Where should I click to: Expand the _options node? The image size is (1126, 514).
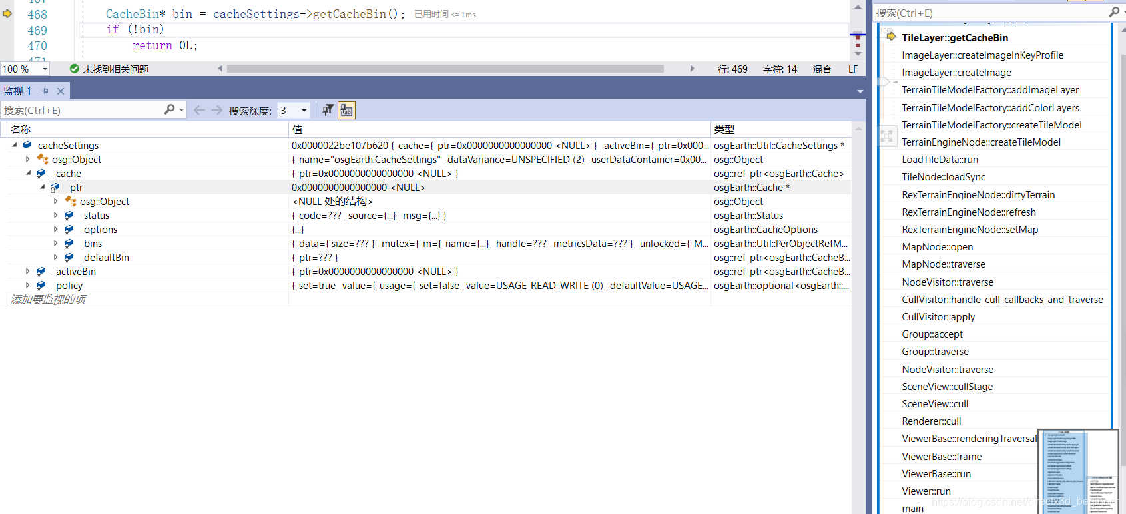[56, 229]
